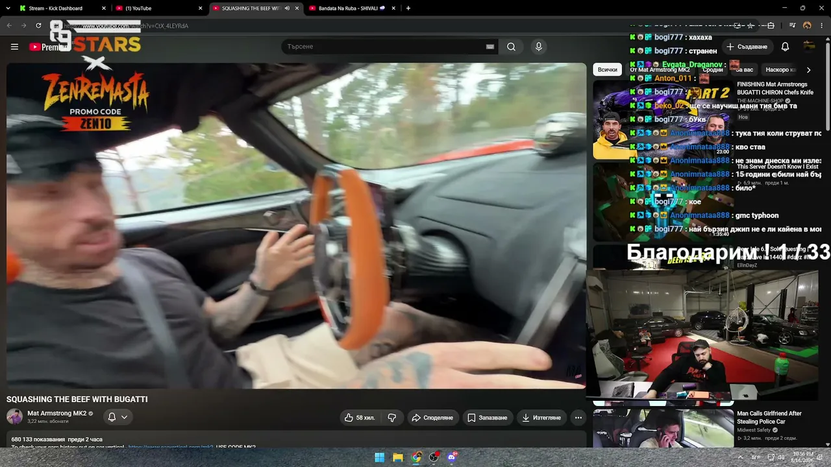
Task: Toggle subscription notifications bell under video
Action: click(x=112, y=417)
